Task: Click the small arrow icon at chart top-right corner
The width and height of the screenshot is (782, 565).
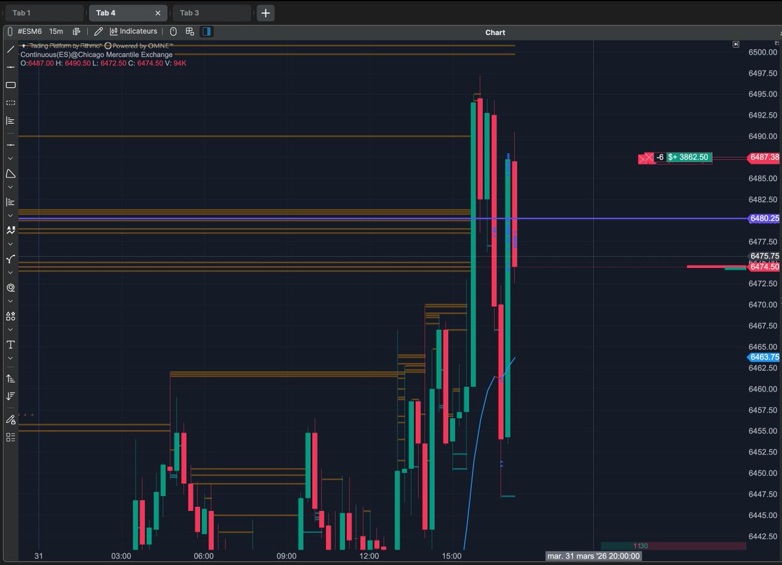Action: tap(736, 44)
